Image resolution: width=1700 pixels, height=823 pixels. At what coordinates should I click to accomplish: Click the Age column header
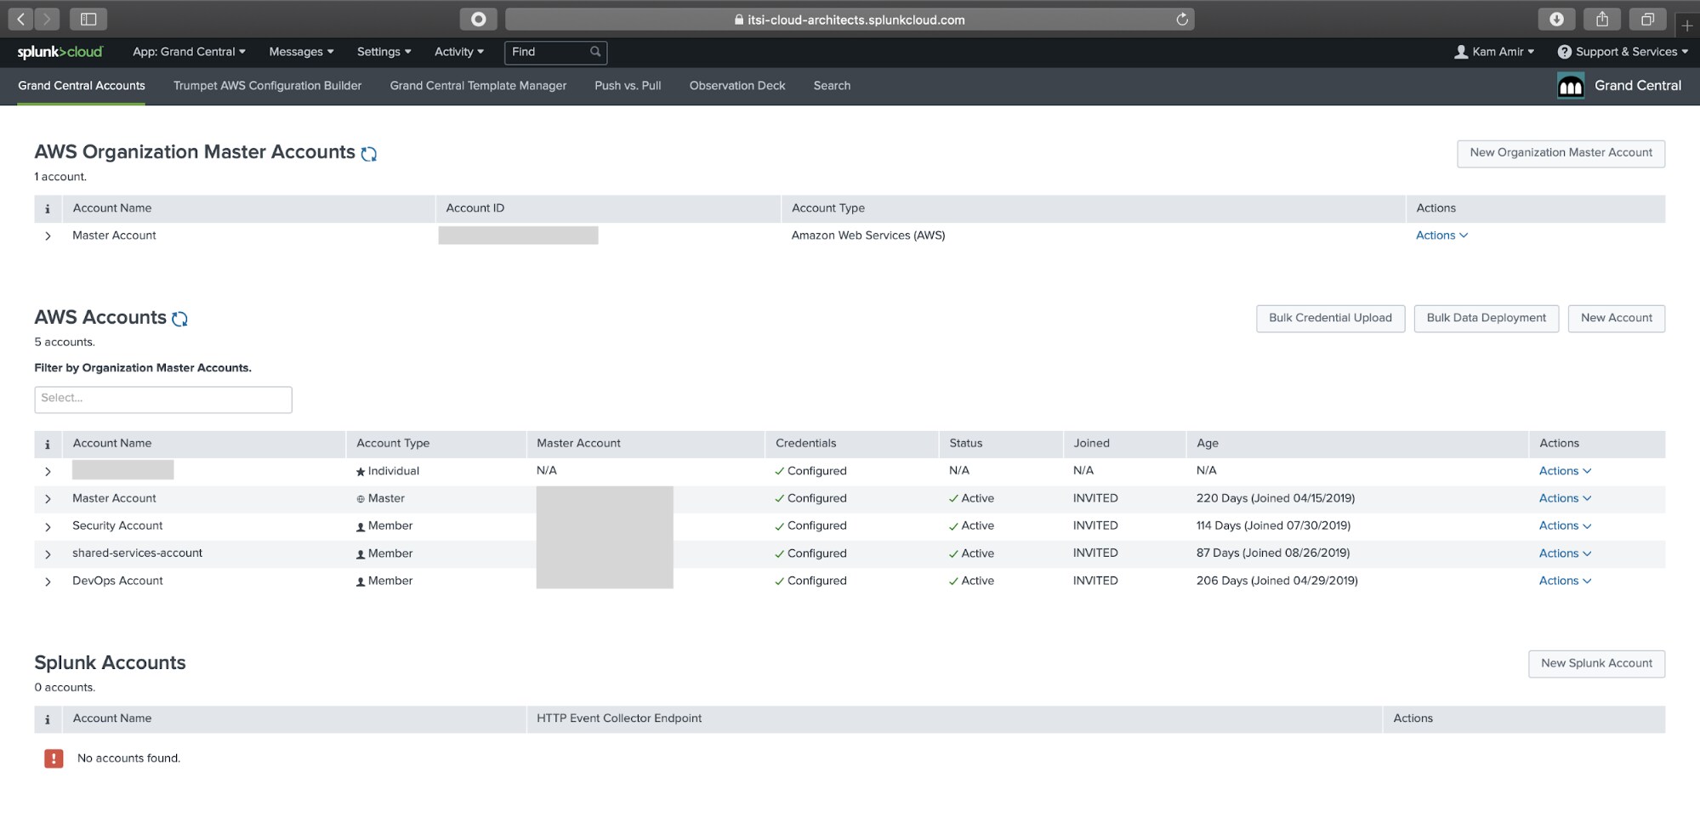point(1208,444)
